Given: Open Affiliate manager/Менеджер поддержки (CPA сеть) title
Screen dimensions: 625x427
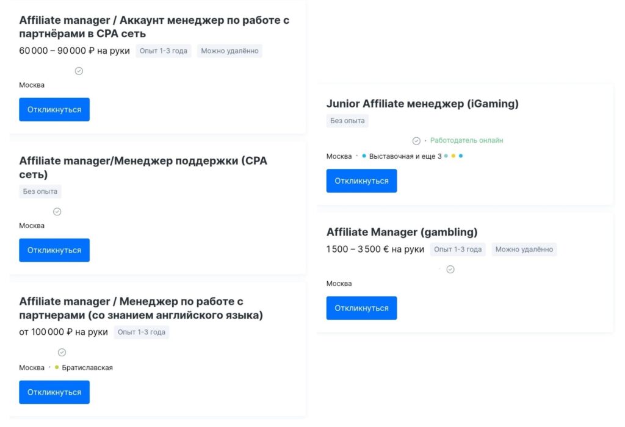Looking at the screenshot, I should 143,167.
